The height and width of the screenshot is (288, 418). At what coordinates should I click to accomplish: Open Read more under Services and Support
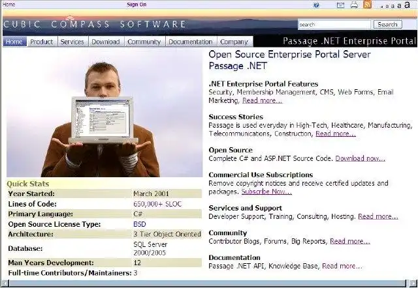(378, 216)
